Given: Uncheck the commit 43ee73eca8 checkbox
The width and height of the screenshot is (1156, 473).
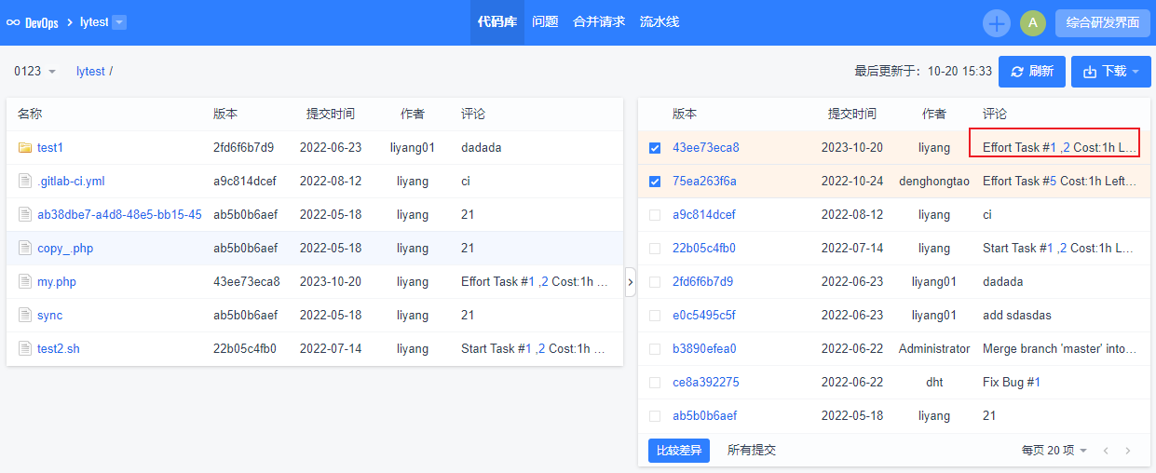Looking at the screenshot, I should pyautogui.click(x=655, y=148).
